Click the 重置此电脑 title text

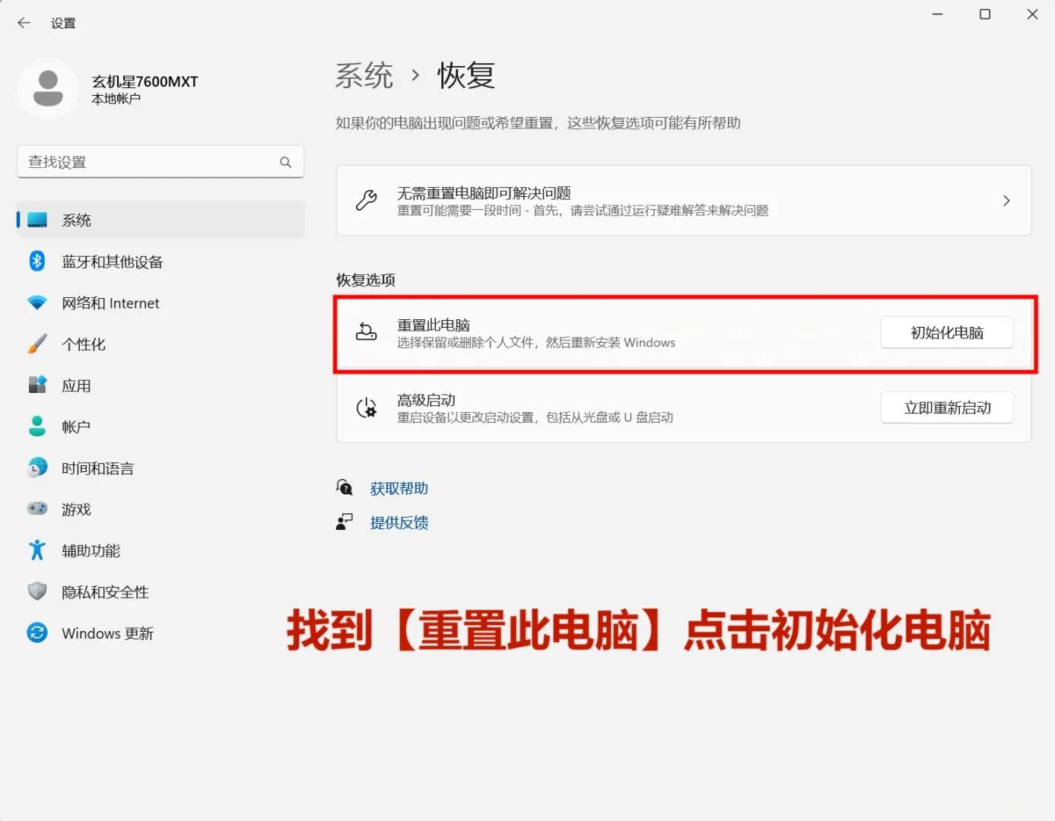pyautogui.click(x=434, y=325)
